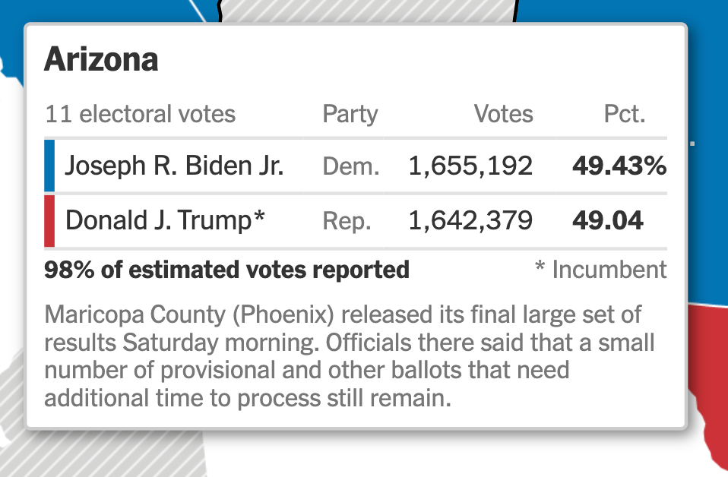The image size is (728, 477).
Task: Click Biden's 49.43% percentage
Action: point(619,166)
